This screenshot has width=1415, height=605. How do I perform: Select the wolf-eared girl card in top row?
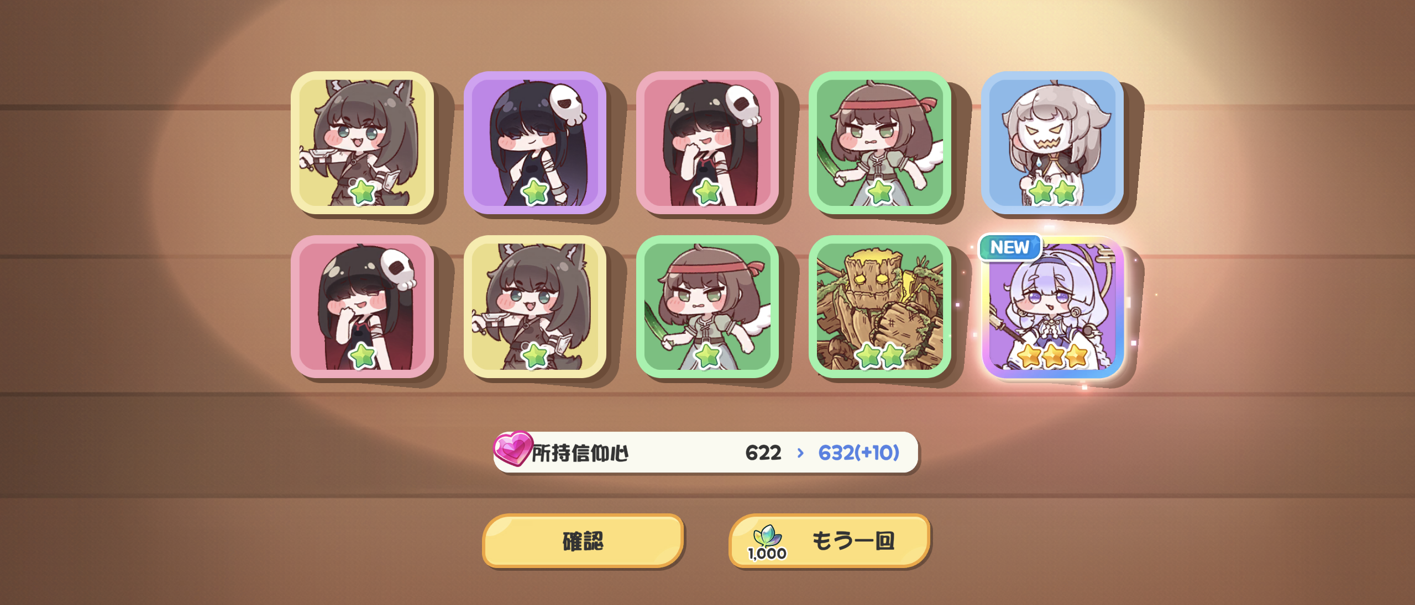362,142
